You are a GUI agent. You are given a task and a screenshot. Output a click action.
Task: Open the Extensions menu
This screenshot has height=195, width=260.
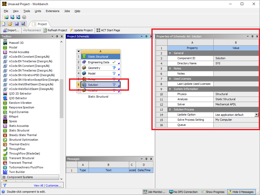click(x=53, y=11)
